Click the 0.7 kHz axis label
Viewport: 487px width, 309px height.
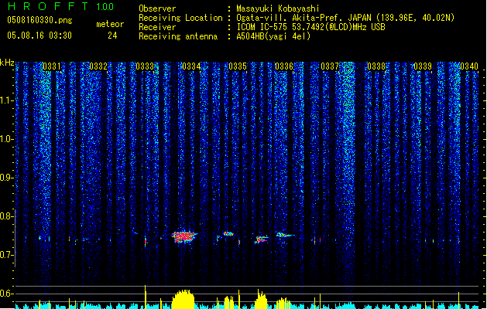tap(5, 255)
